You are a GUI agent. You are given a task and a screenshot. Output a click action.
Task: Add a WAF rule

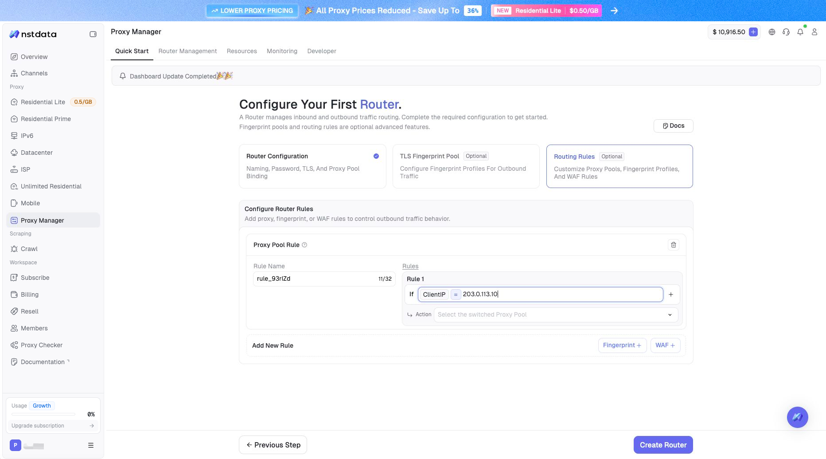(x=665, y=345)
